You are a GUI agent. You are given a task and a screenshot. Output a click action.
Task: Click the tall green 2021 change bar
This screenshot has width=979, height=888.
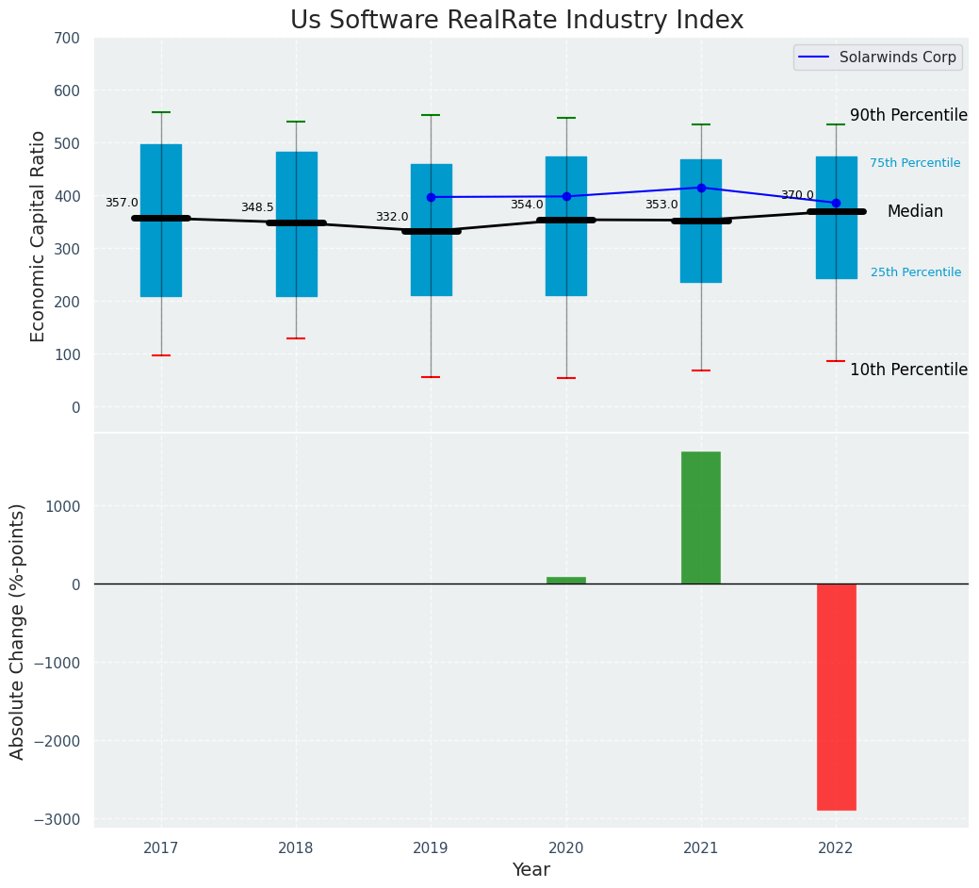point(701,518)
